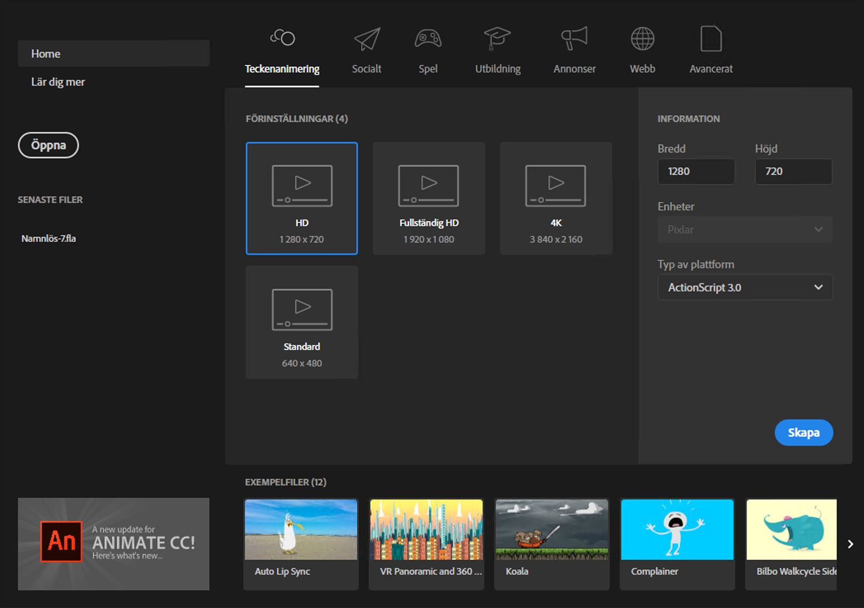Click the Avancerat document icon

point(711,38)
